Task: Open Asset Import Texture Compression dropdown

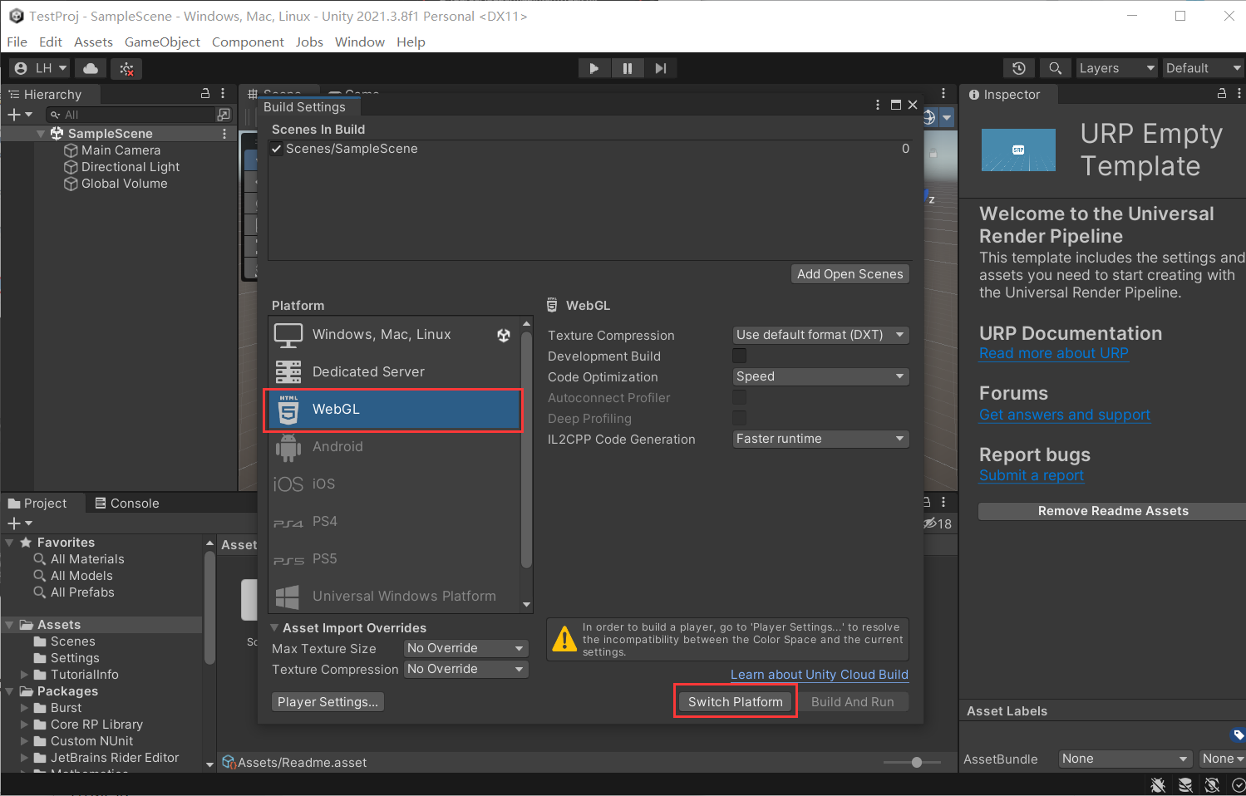Action: (466, 669)
